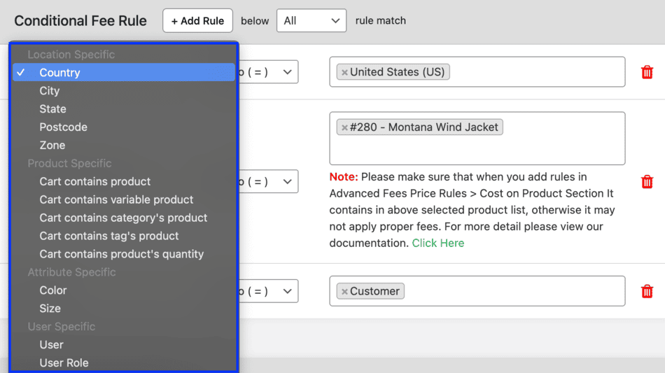Remove the Customer tag
Screen dimensions: 665x373
[x=344, y=292]
